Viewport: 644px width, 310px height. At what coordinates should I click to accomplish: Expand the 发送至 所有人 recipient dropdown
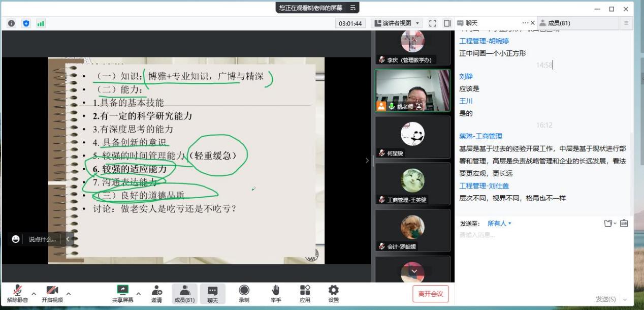point(499,224)
